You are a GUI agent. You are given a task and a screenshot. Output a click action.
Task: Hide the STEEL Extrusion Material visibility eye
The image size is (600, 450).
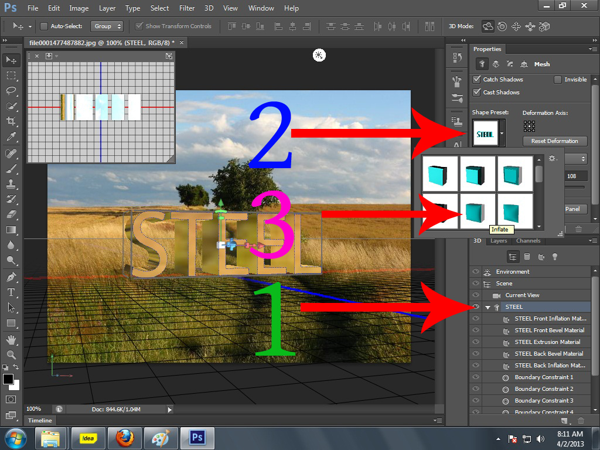click(x=475, y=342)
